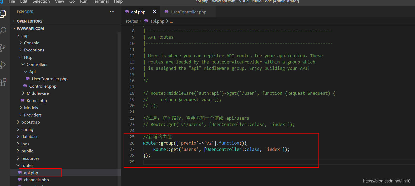Open Explorer more actions ellipsis menu
The image size is (415, 186).
point(112,12)
